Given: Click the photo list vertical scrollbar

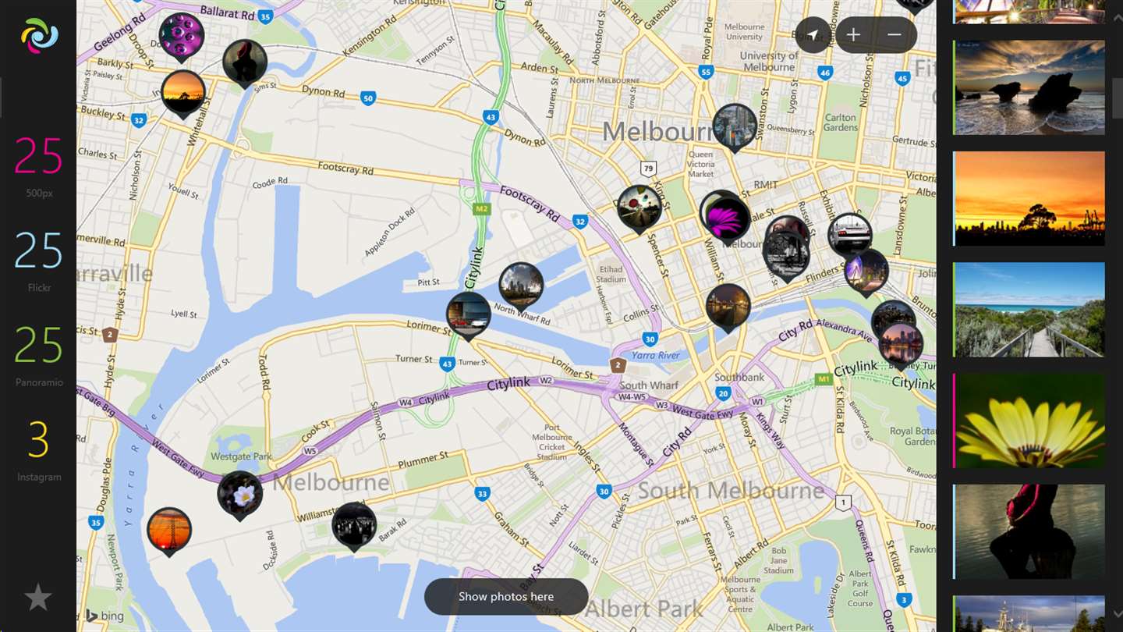Looking at the screenshot, I should pos(1118,98).
